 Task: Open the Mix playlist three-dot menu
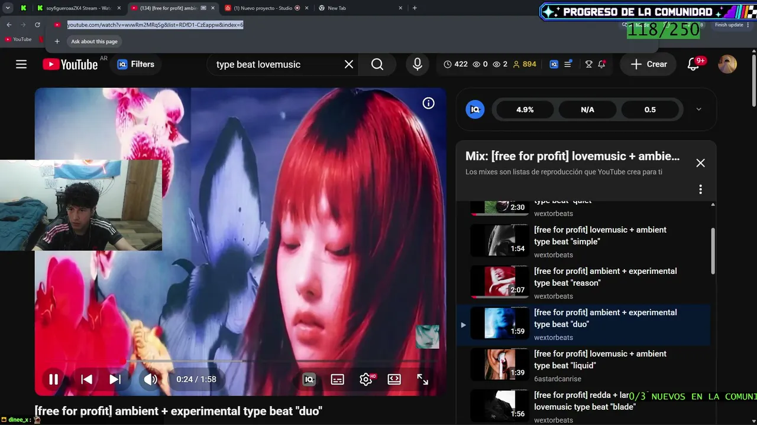pyautogui.click(x=700, y=189)
